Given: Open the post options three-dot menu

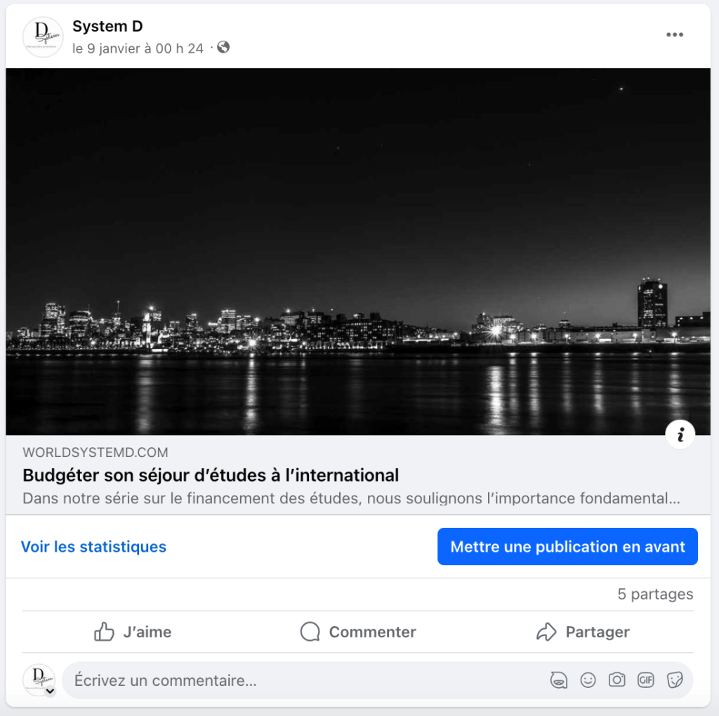Looking at the screenshot, I should tap(674, 35).
